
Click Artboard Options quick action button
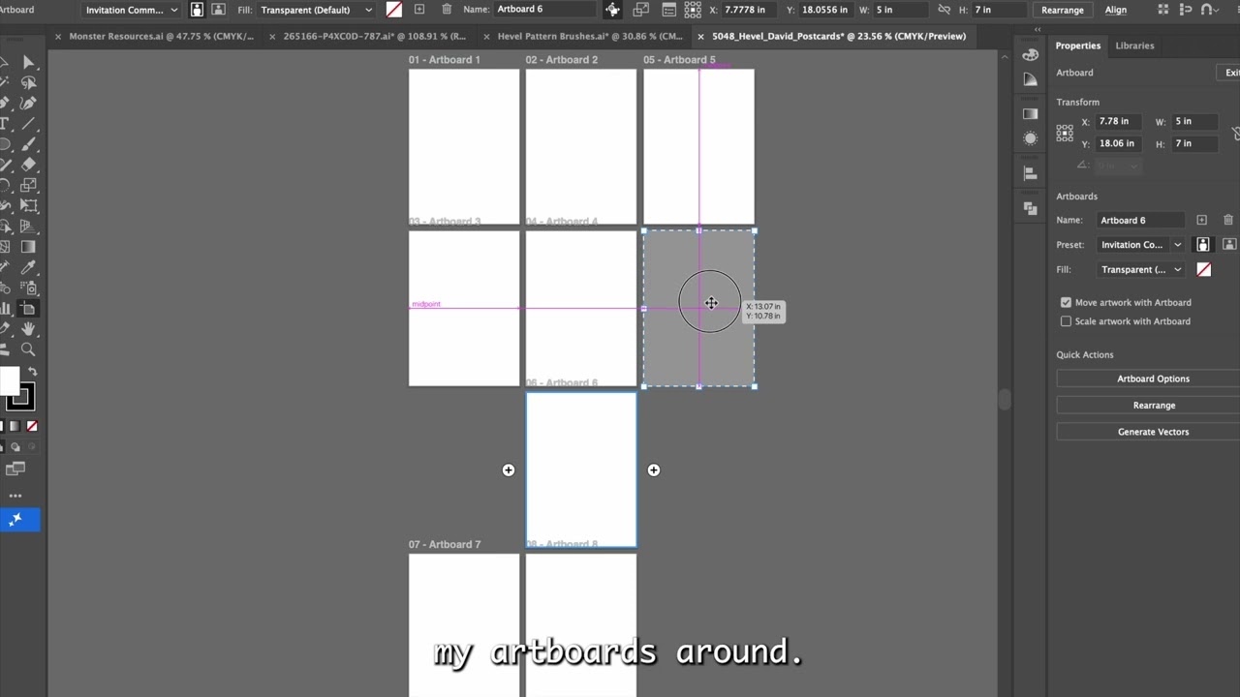(1153, 379)
